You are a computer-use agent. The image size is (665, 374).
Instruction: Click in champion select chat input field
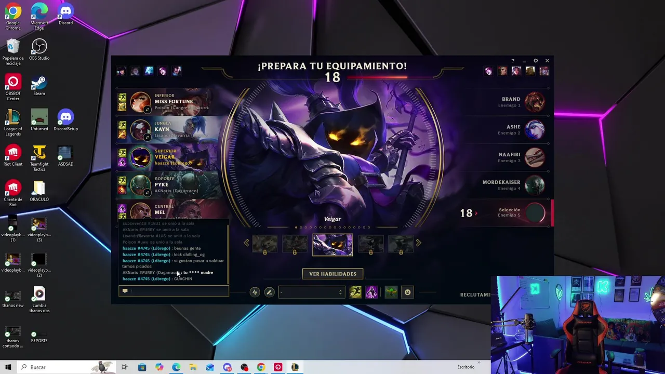(x=174, y=291)
